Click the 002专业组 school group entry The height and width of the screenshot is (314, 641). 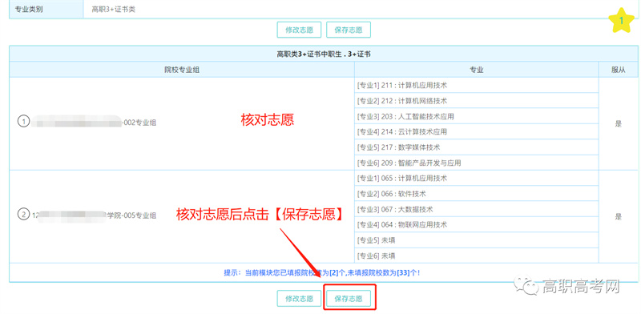(94, 122)
